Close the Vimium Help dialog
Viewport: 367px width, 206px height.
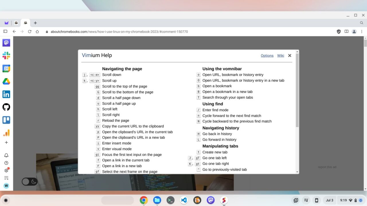[290, 56]
